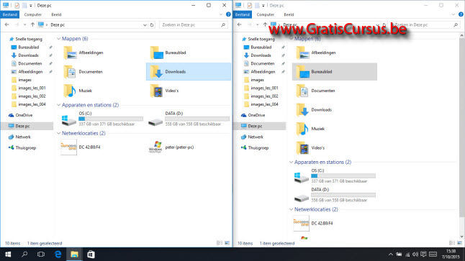Viewport: 465px width, 261px height.
Task: Open Microsoft Edge from taskbar
Action: click(58, 255)
